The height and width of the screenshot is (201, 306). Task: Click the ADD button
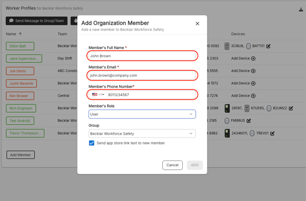tap(195, 165)
